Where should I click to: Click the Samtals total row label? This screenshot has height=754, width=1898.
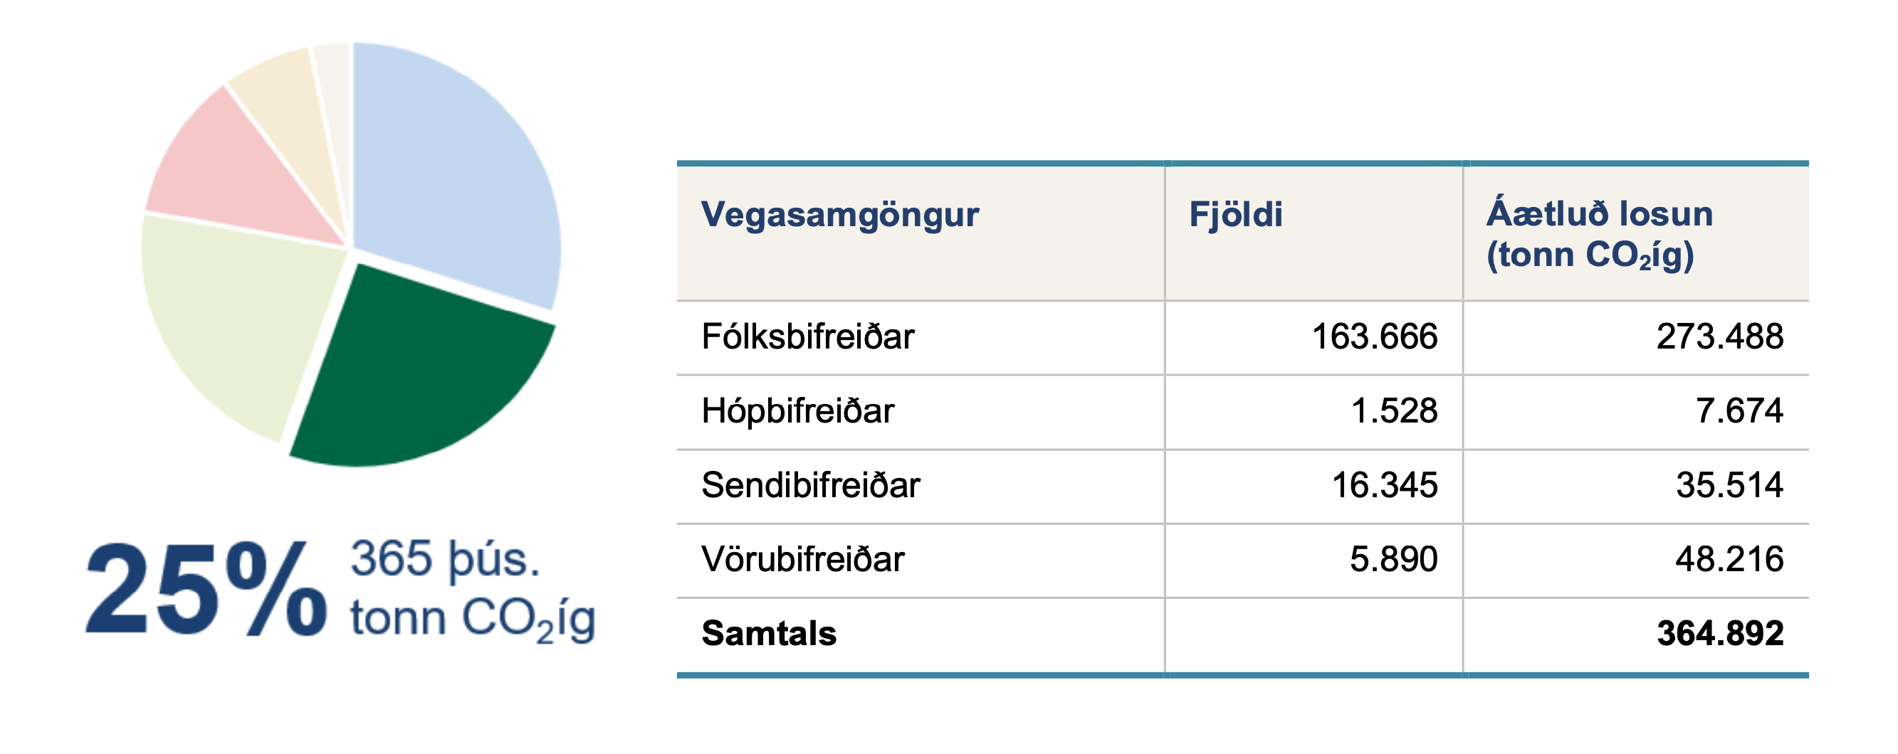pos(768,633)
